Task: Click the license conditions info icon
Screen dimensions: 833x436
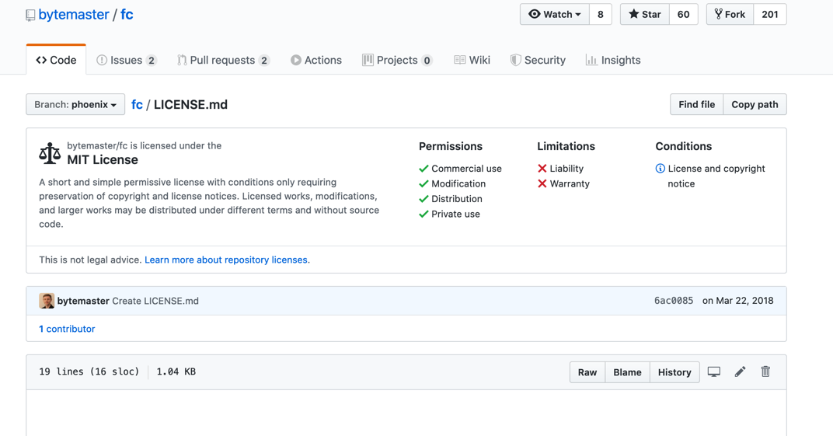Action: (660, 169)
